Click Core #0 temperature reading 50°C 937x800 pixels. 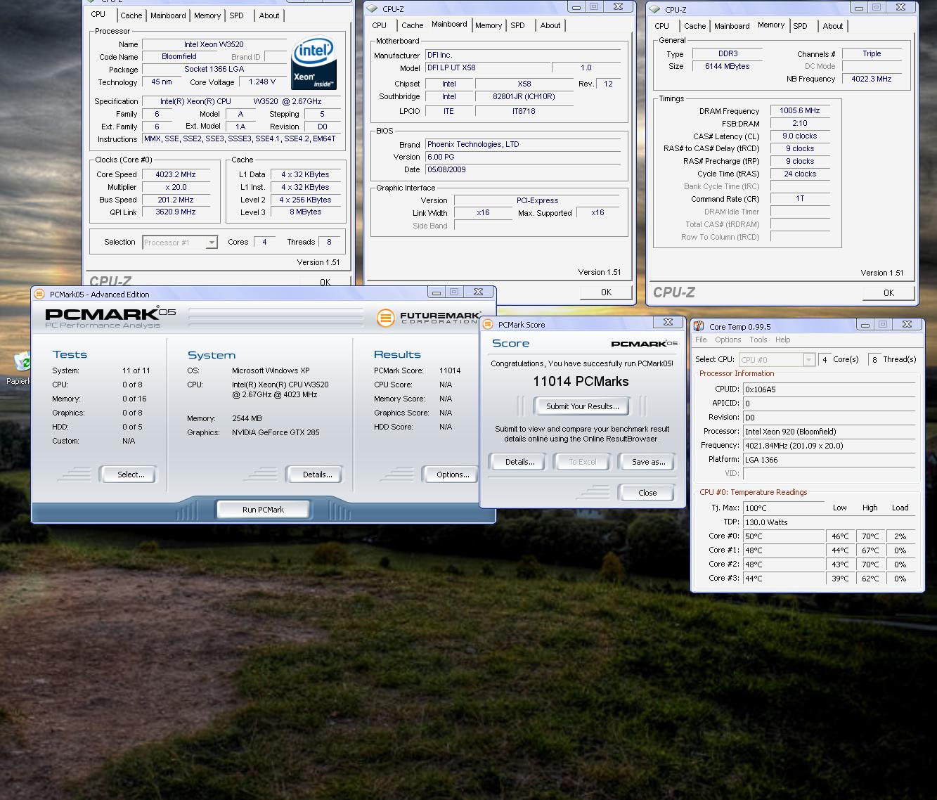pos(784,536)
